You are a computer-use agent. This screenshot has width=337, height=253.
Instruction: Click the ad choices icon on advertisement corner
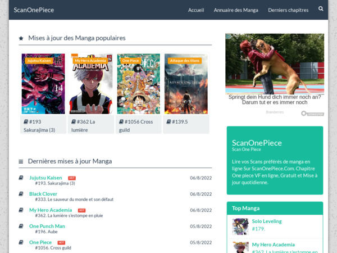tap(228, 36)
